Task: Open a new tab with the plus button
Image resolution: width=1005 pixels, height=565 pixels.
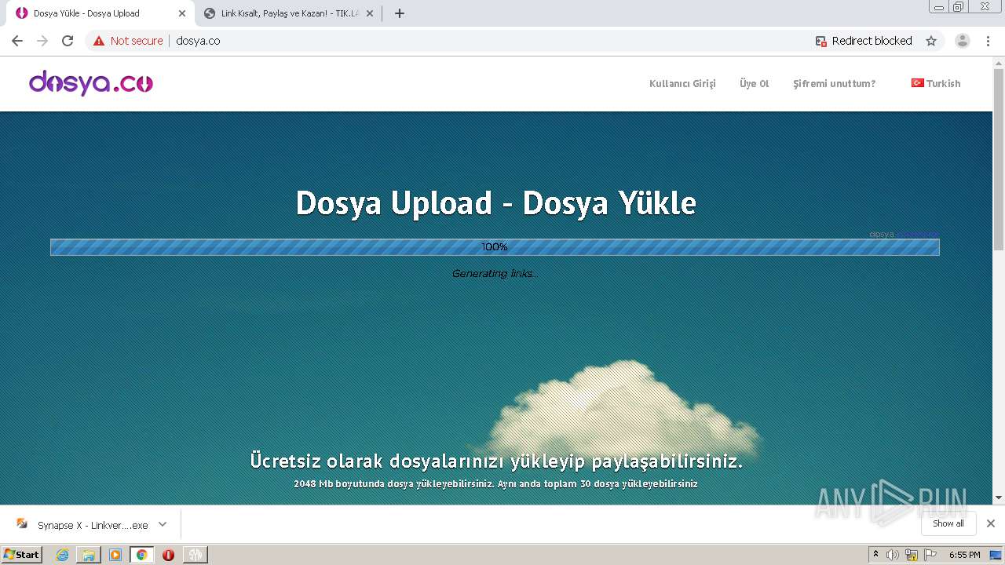Action: click(400, 13)
